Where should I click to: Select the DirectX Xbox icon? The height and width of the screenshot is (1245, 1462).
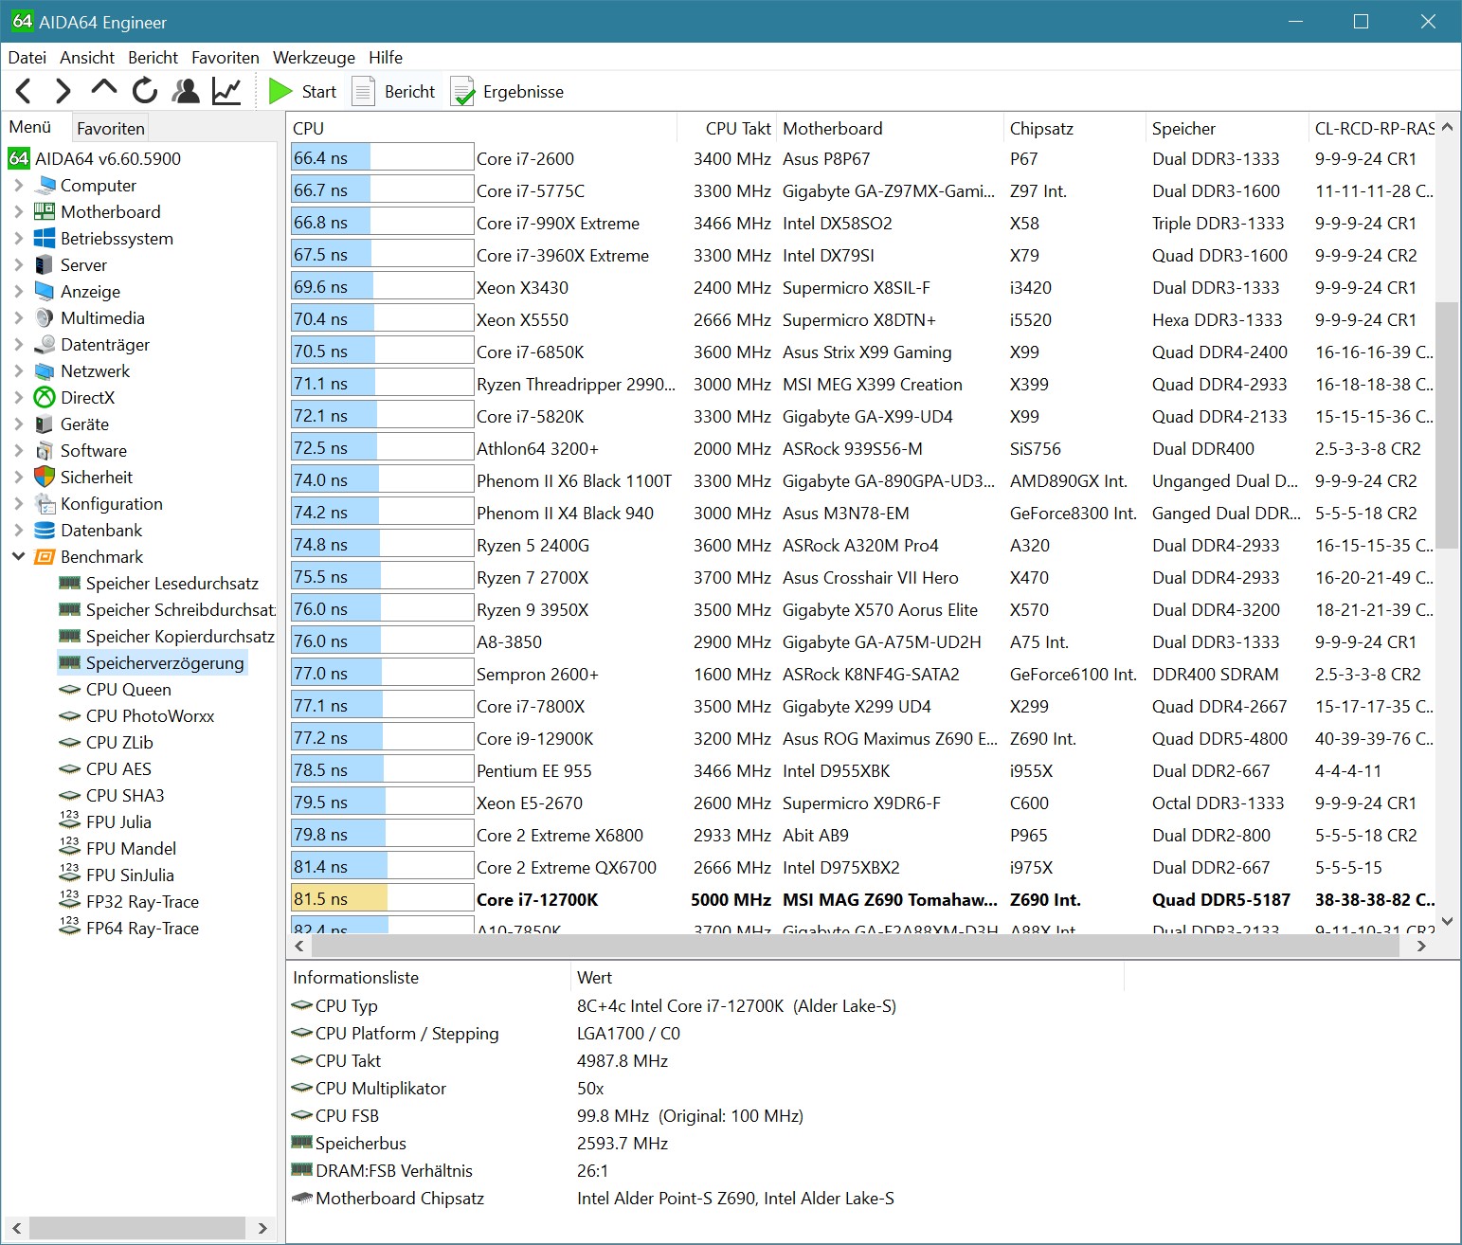pyautogui.click(x=45, y=398)
